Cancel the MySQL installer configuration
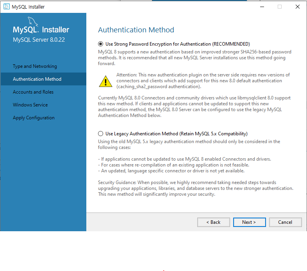This screenshot has height=271, width=307. (285, 222)
